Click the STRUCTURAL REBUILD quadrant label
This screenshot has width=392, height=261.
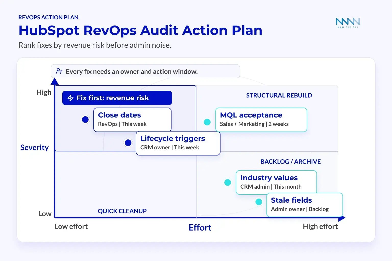click(279, 95)
